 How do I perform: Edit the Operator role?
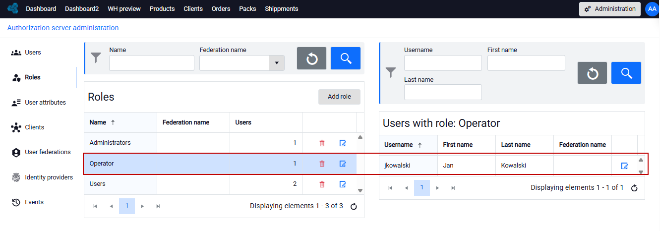(343, 164)
